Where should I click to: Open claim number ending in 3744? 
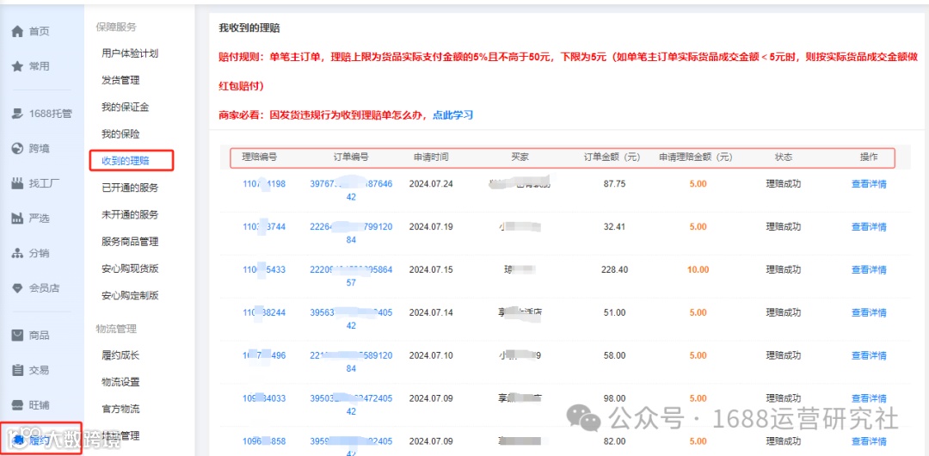coord(264,226)
